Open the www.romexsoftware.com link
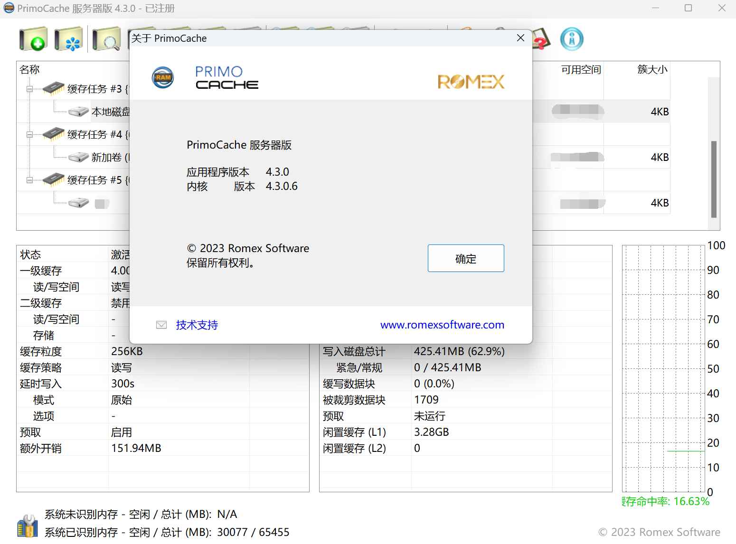This screenshot has height=544, width=736. point(442,325)
